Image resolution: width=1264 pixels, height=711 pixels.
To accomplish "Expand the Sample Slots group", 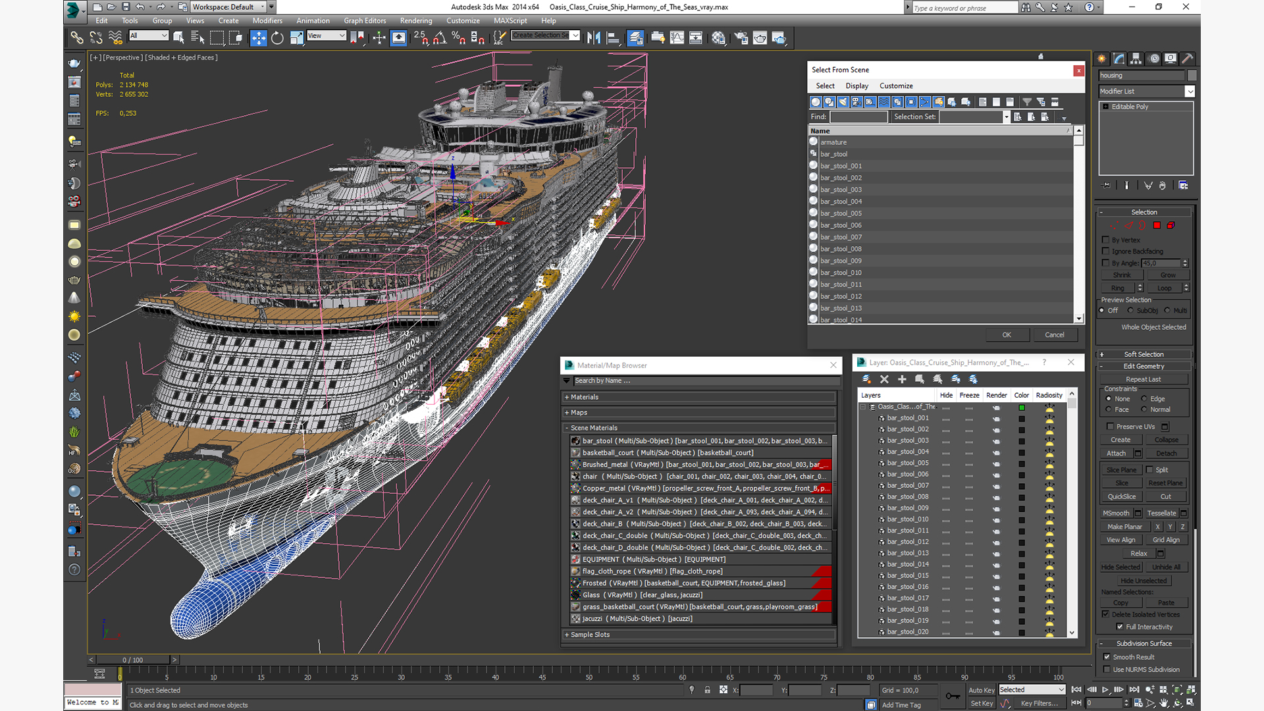I will point(699,635).
